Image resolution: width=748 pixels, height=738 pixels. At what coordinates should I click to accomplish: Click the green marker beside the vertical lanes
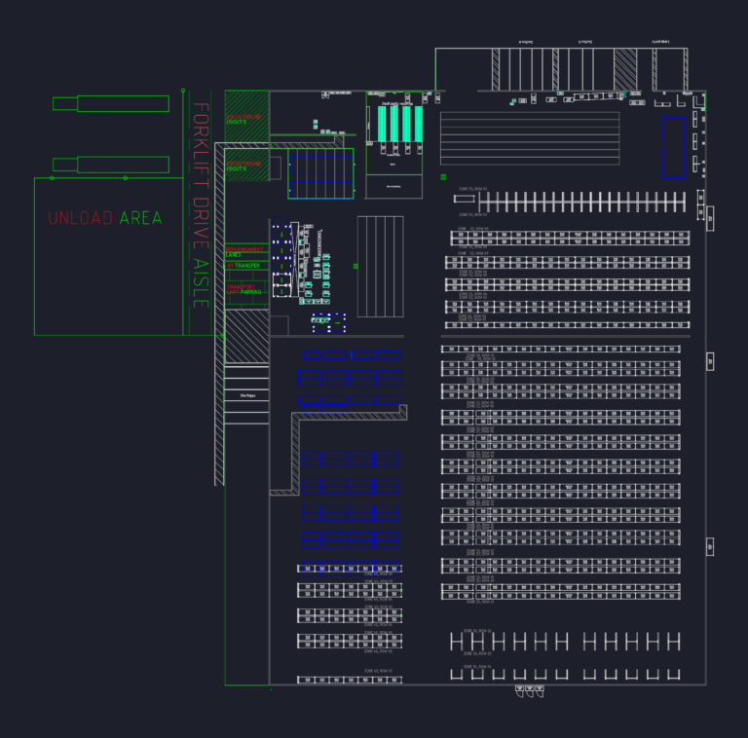coord(355,266)
